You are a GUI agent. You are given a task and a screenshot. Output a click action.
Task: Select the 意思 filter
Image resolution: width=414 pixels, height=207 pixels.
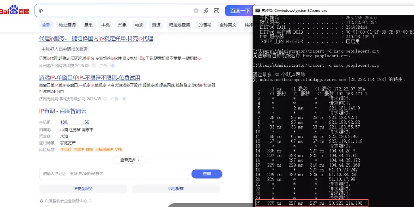tap(88, 25)
